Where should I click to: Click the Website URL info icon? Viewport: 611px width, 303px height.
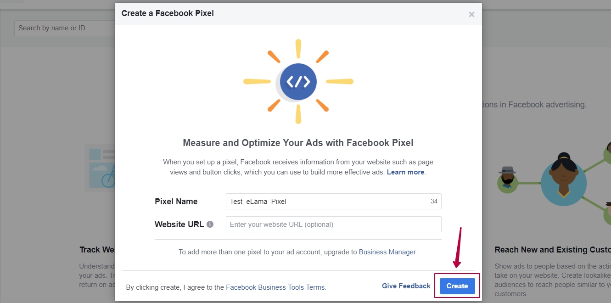210,224
